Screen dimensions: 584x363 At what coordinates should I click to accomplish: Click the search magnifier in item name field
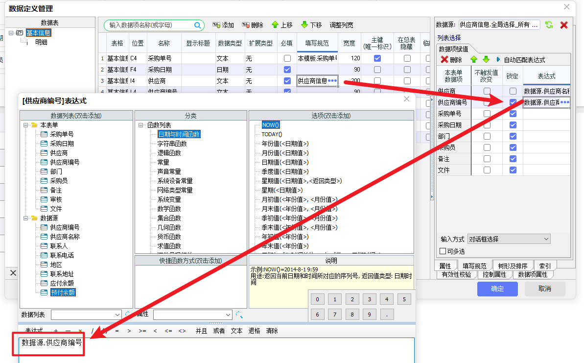[197, 25]
